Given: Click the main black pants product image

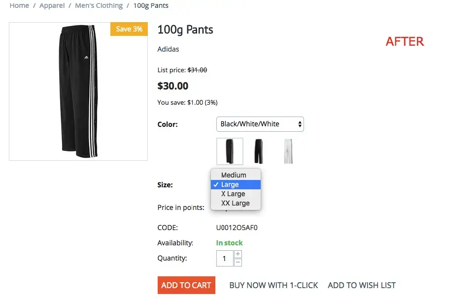Looking at the screenshot, I should 78,91.
